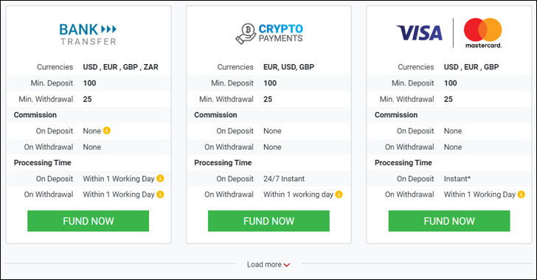Click FUND NOW under Bank Transfer

pos(89,221)
